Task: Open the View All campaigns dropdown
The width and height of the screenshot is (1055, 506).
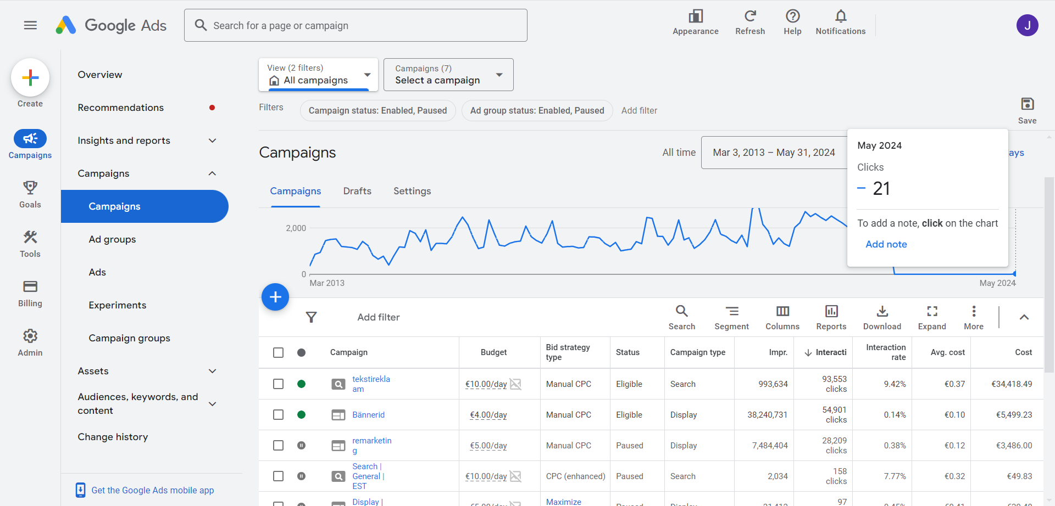Action: (318, 75)
